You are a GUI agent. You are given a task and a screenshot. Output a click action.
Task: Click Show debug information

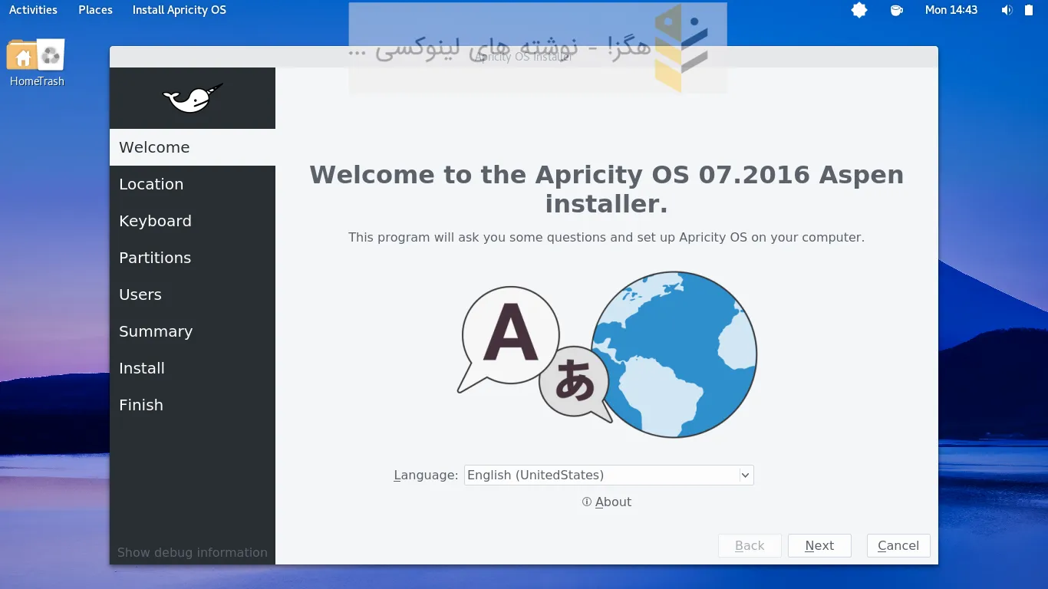pyautogui.click(x=193, y=552)
